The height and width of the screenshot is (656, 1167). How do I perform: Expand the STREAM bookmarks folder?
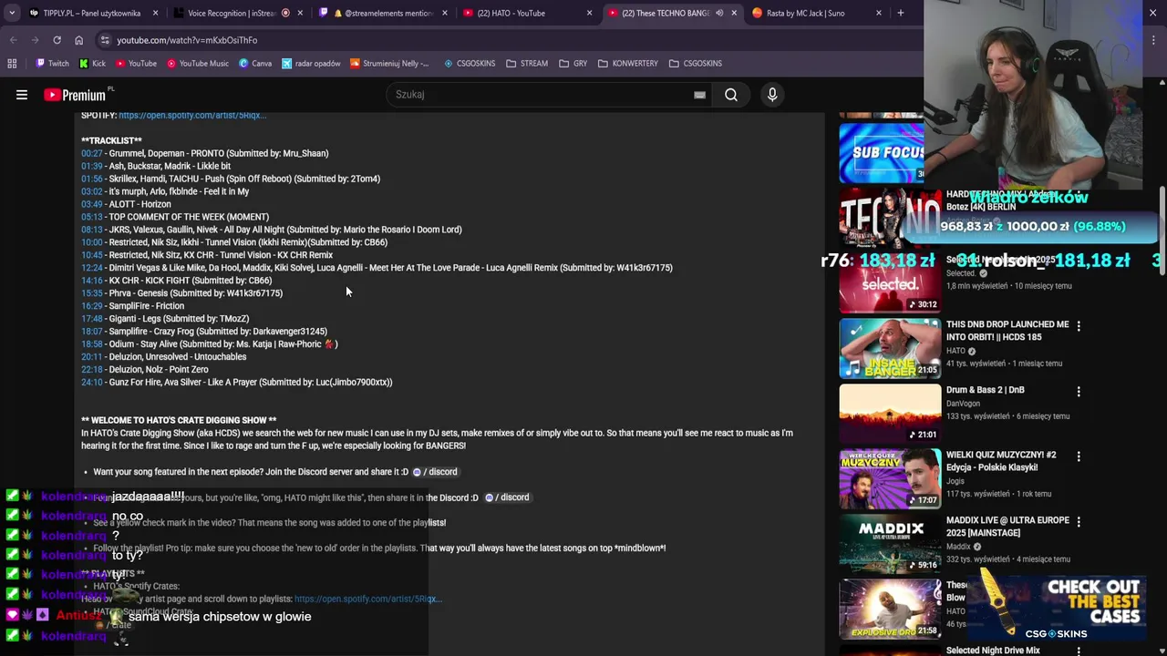(527, 64)
